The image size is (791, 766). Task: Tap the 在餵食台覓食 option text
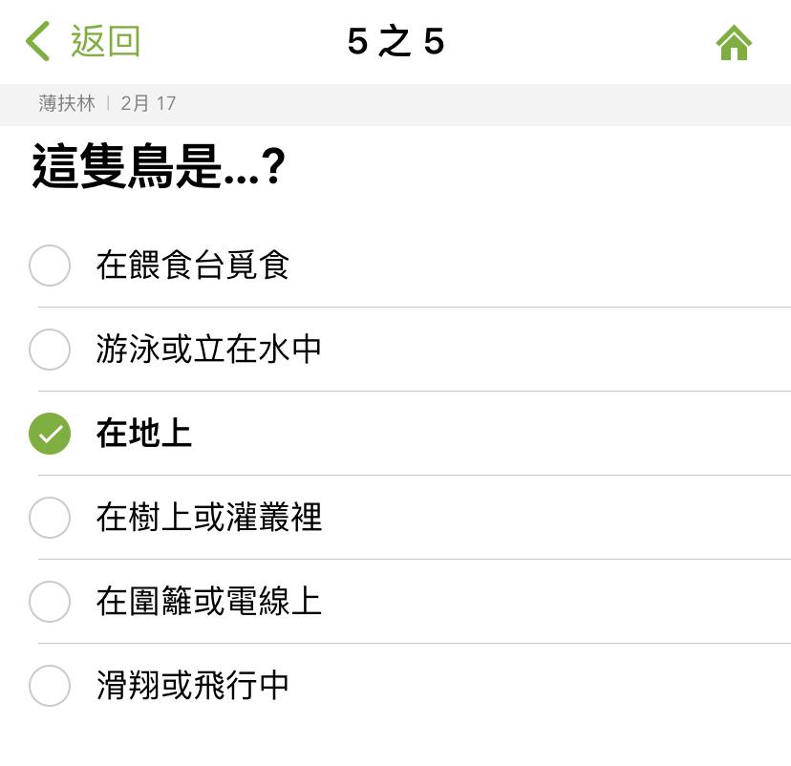192,266
